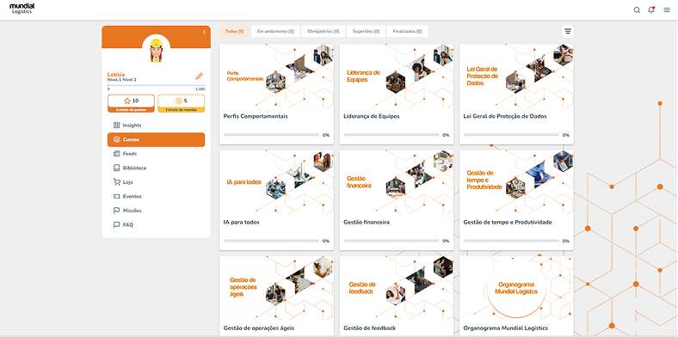Click the Letícia profile name
This screenshot has height=337, width=678.
(116, 75)
